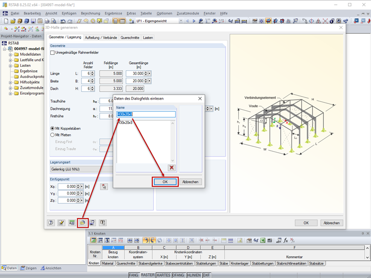Confirm OK in Daten des Dialogfelds einlesen
Image resolution: width=371 pixels, height=278 pixels.
(x=165, y=182)
